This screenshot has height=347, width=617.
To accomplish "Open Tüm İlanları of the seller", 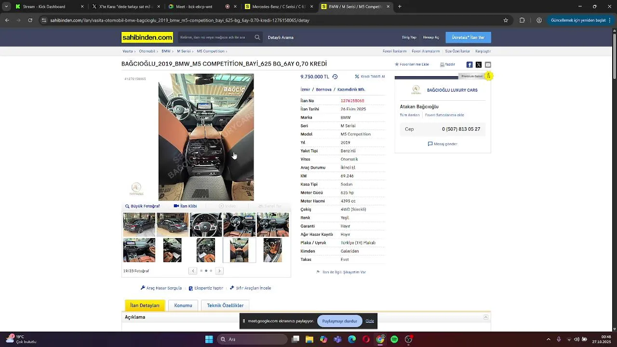I will click(410, 115).
